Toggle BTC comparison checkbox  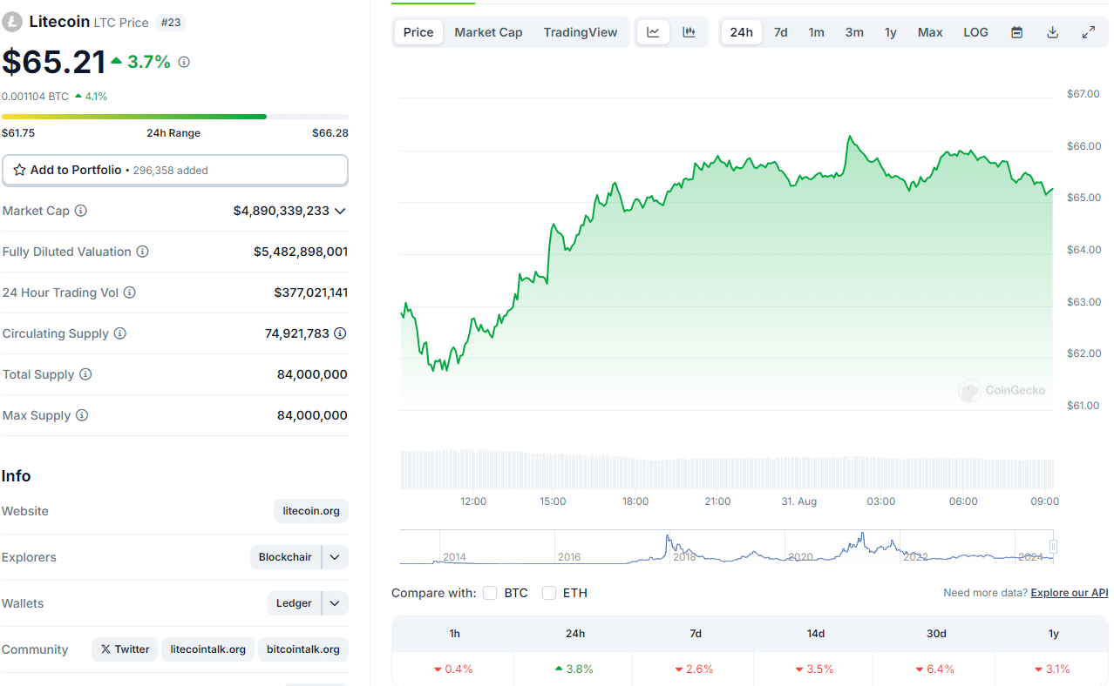click(x=490, y=593)
